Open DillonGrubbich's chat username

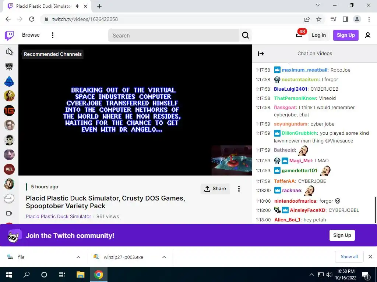pyautogui.click(x=299, y=133)
